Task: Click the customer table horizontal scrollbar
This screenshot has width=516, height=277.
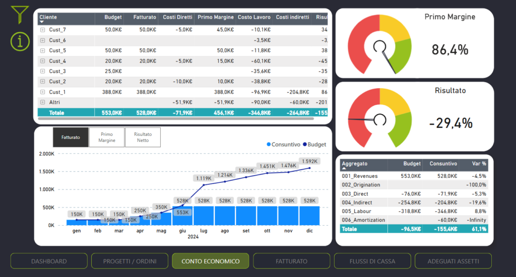Action: tap(176, 118)
